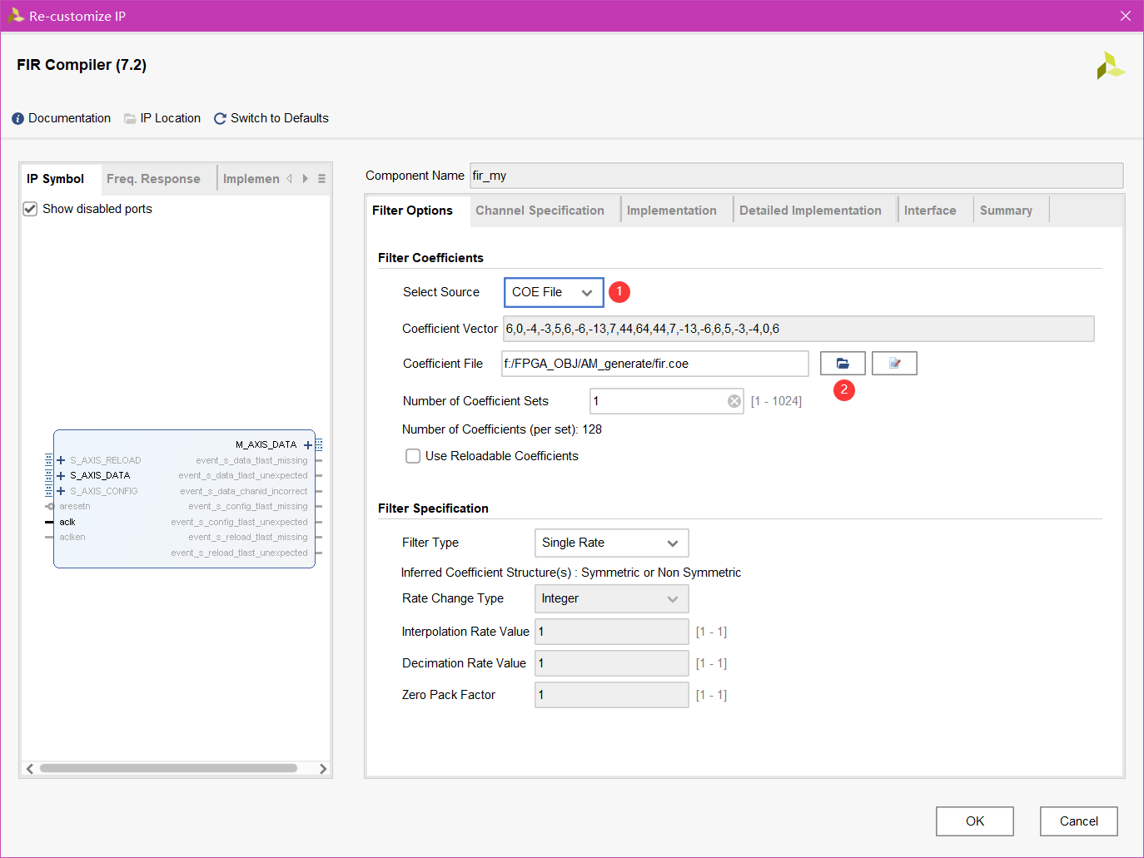
Task: Click Switch to Defaults
Action: [280, 118]
